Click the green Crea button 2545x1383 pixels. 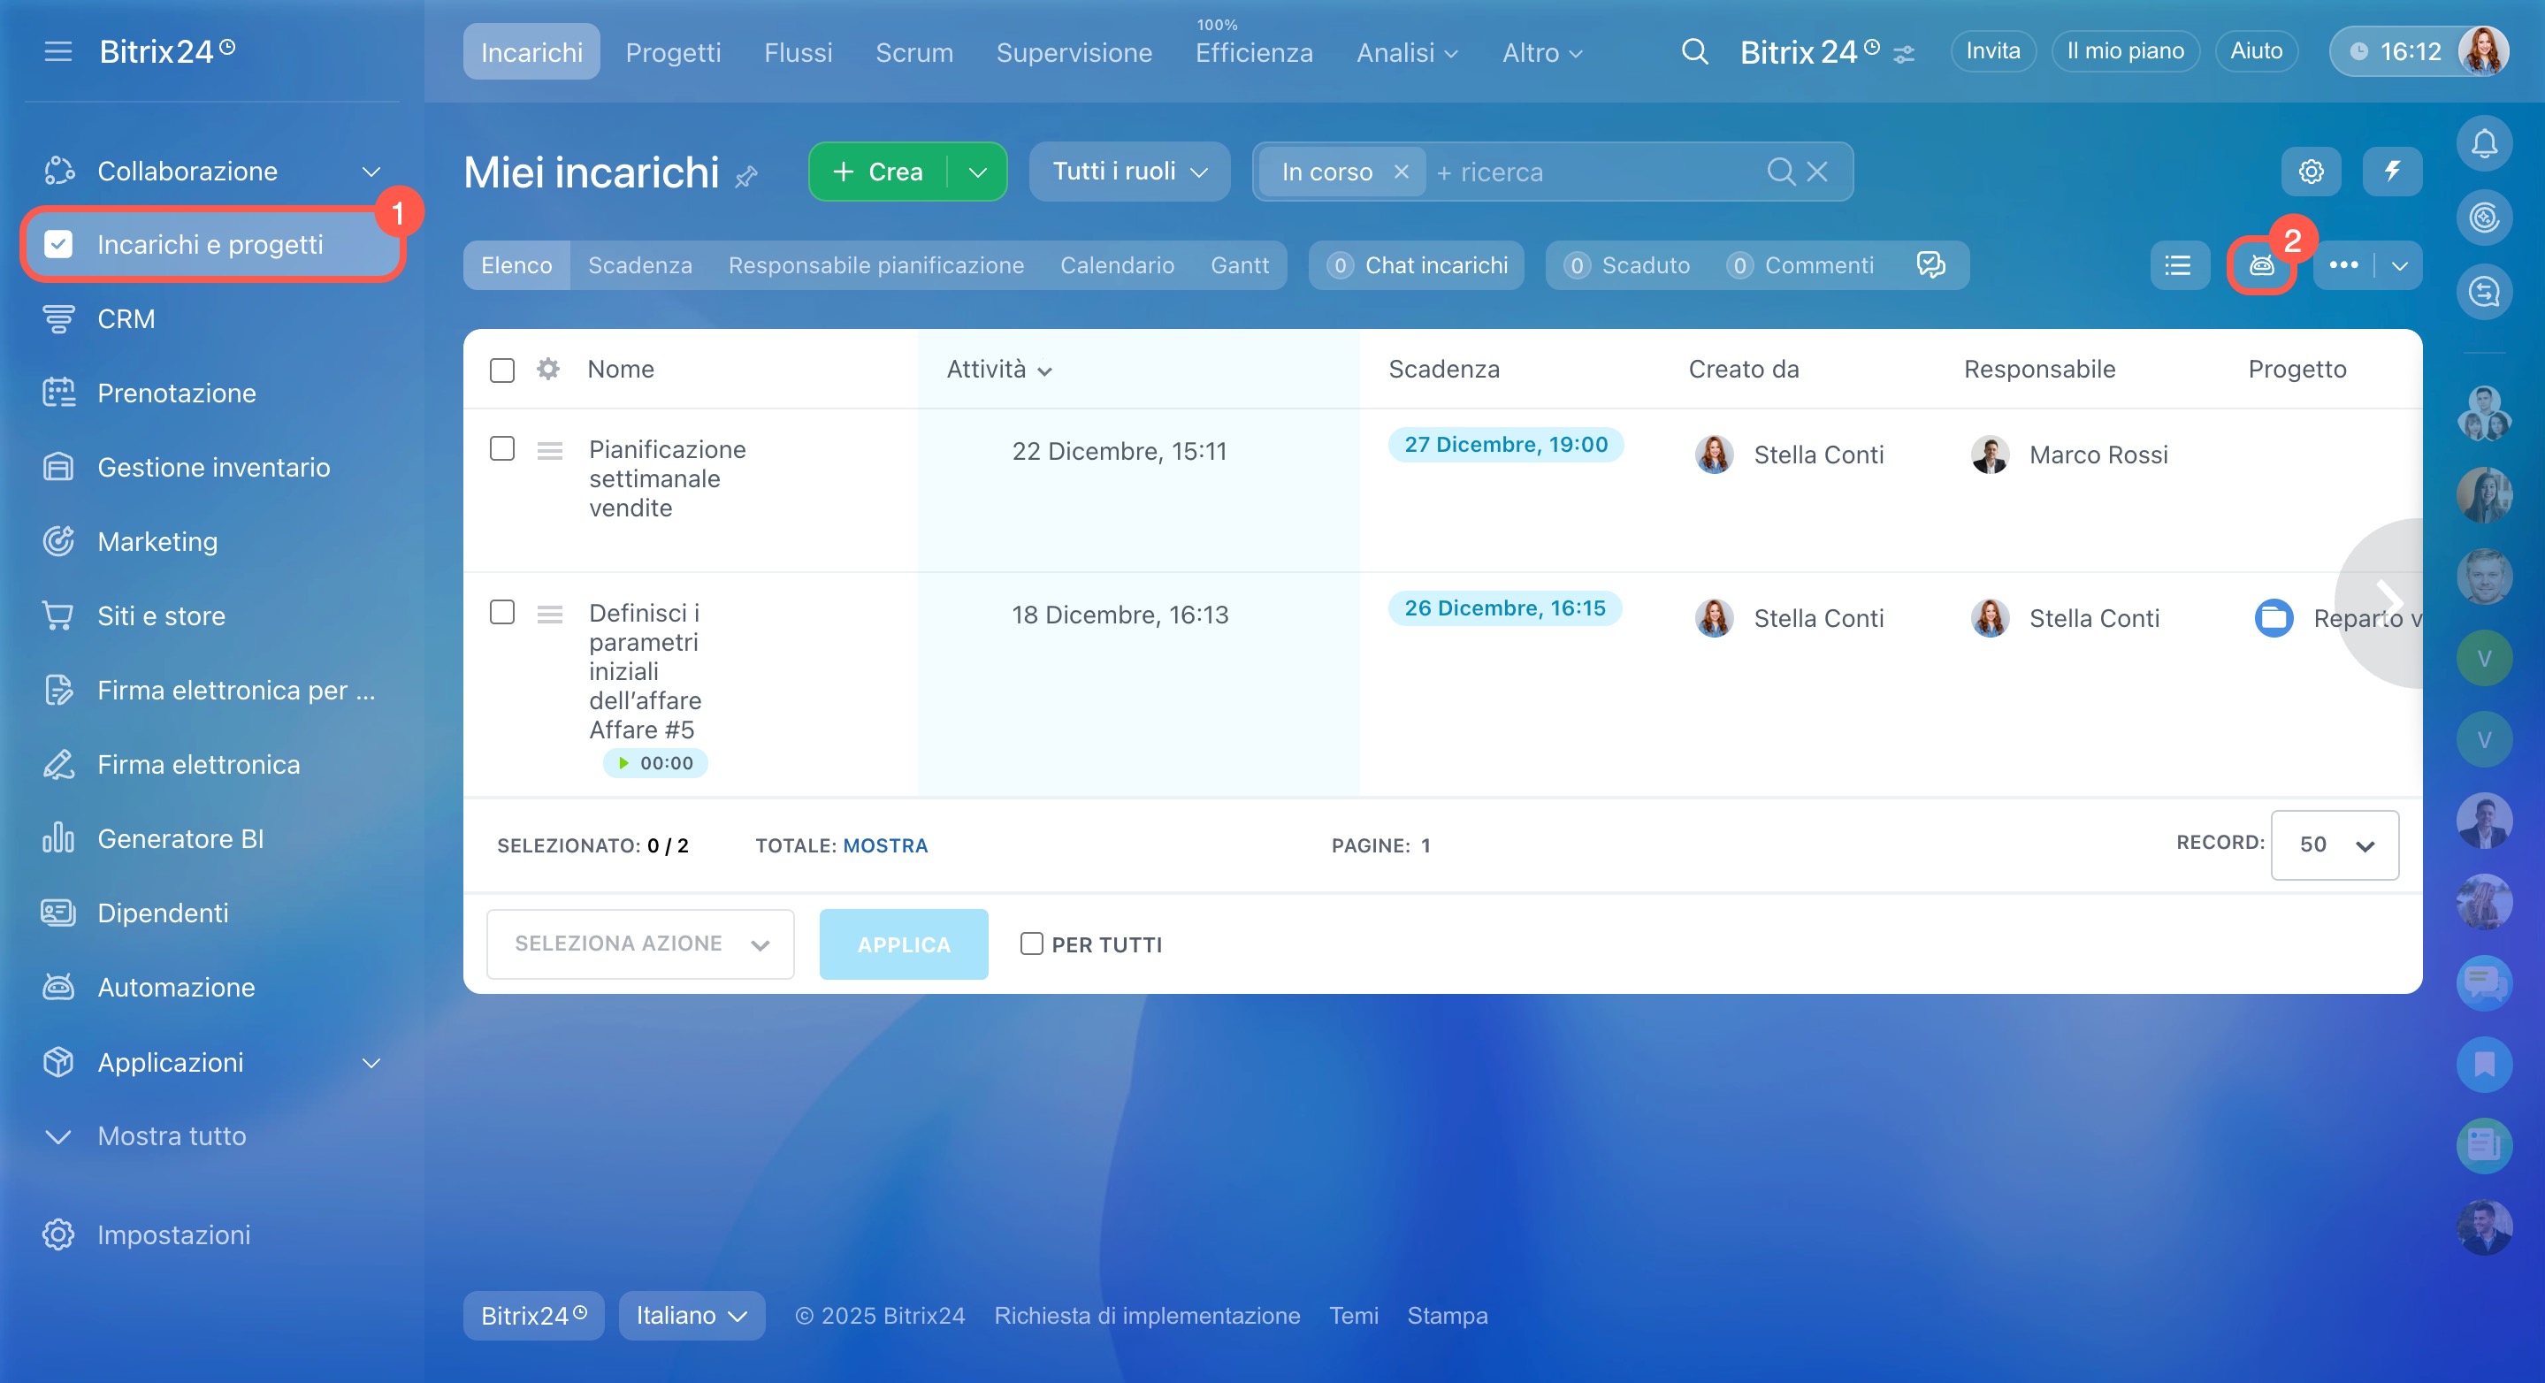(878, 172)
